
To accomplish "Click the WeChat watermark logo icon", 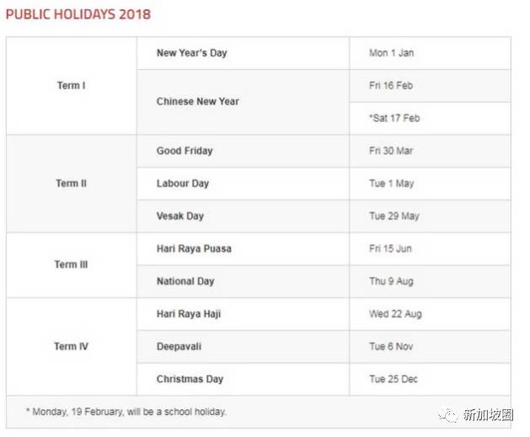I will point(447,415).
